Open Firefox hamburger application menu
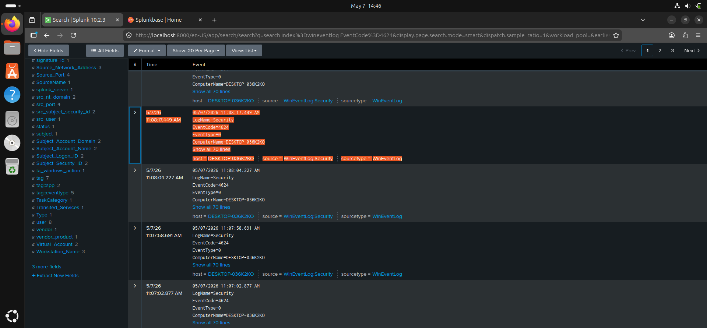Screen dimensions: 707x328 click(698, 35)
